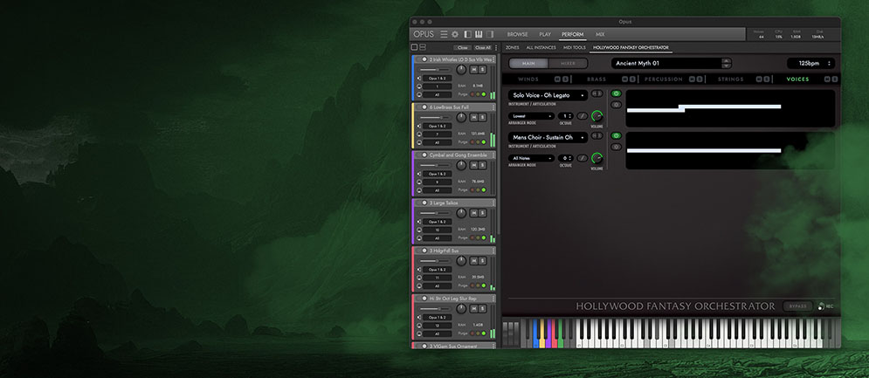Switch rack to single-pane view icon
The width and height of the screenshot is (869, 378).
pos(415,48)
